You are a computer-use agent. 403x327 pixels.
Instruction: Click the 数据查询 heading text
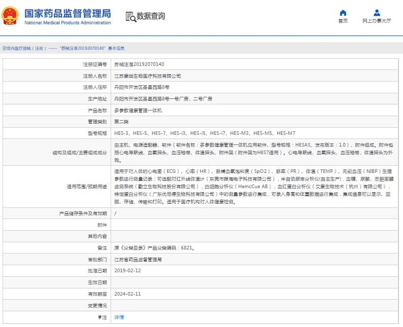[x=151, y=16]
